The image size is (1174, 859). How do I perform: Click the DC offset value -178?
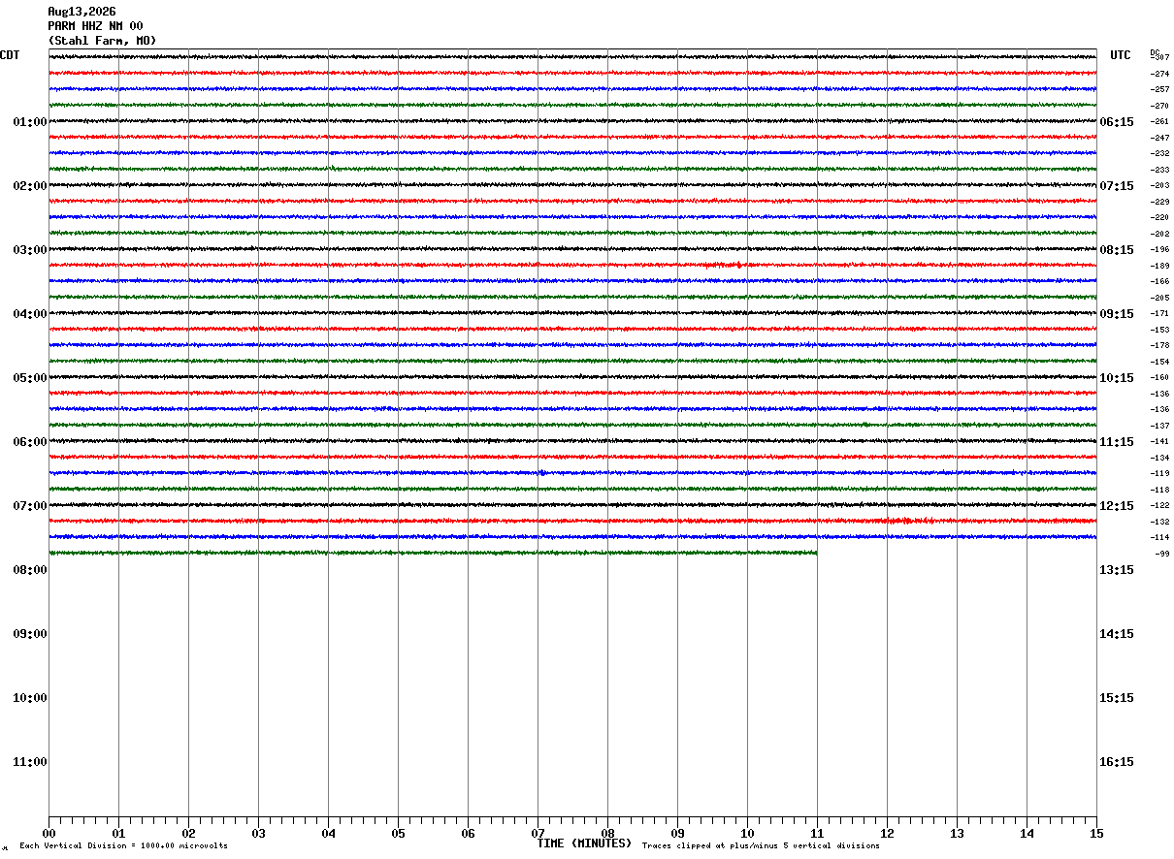click(x=1160, y=346)
